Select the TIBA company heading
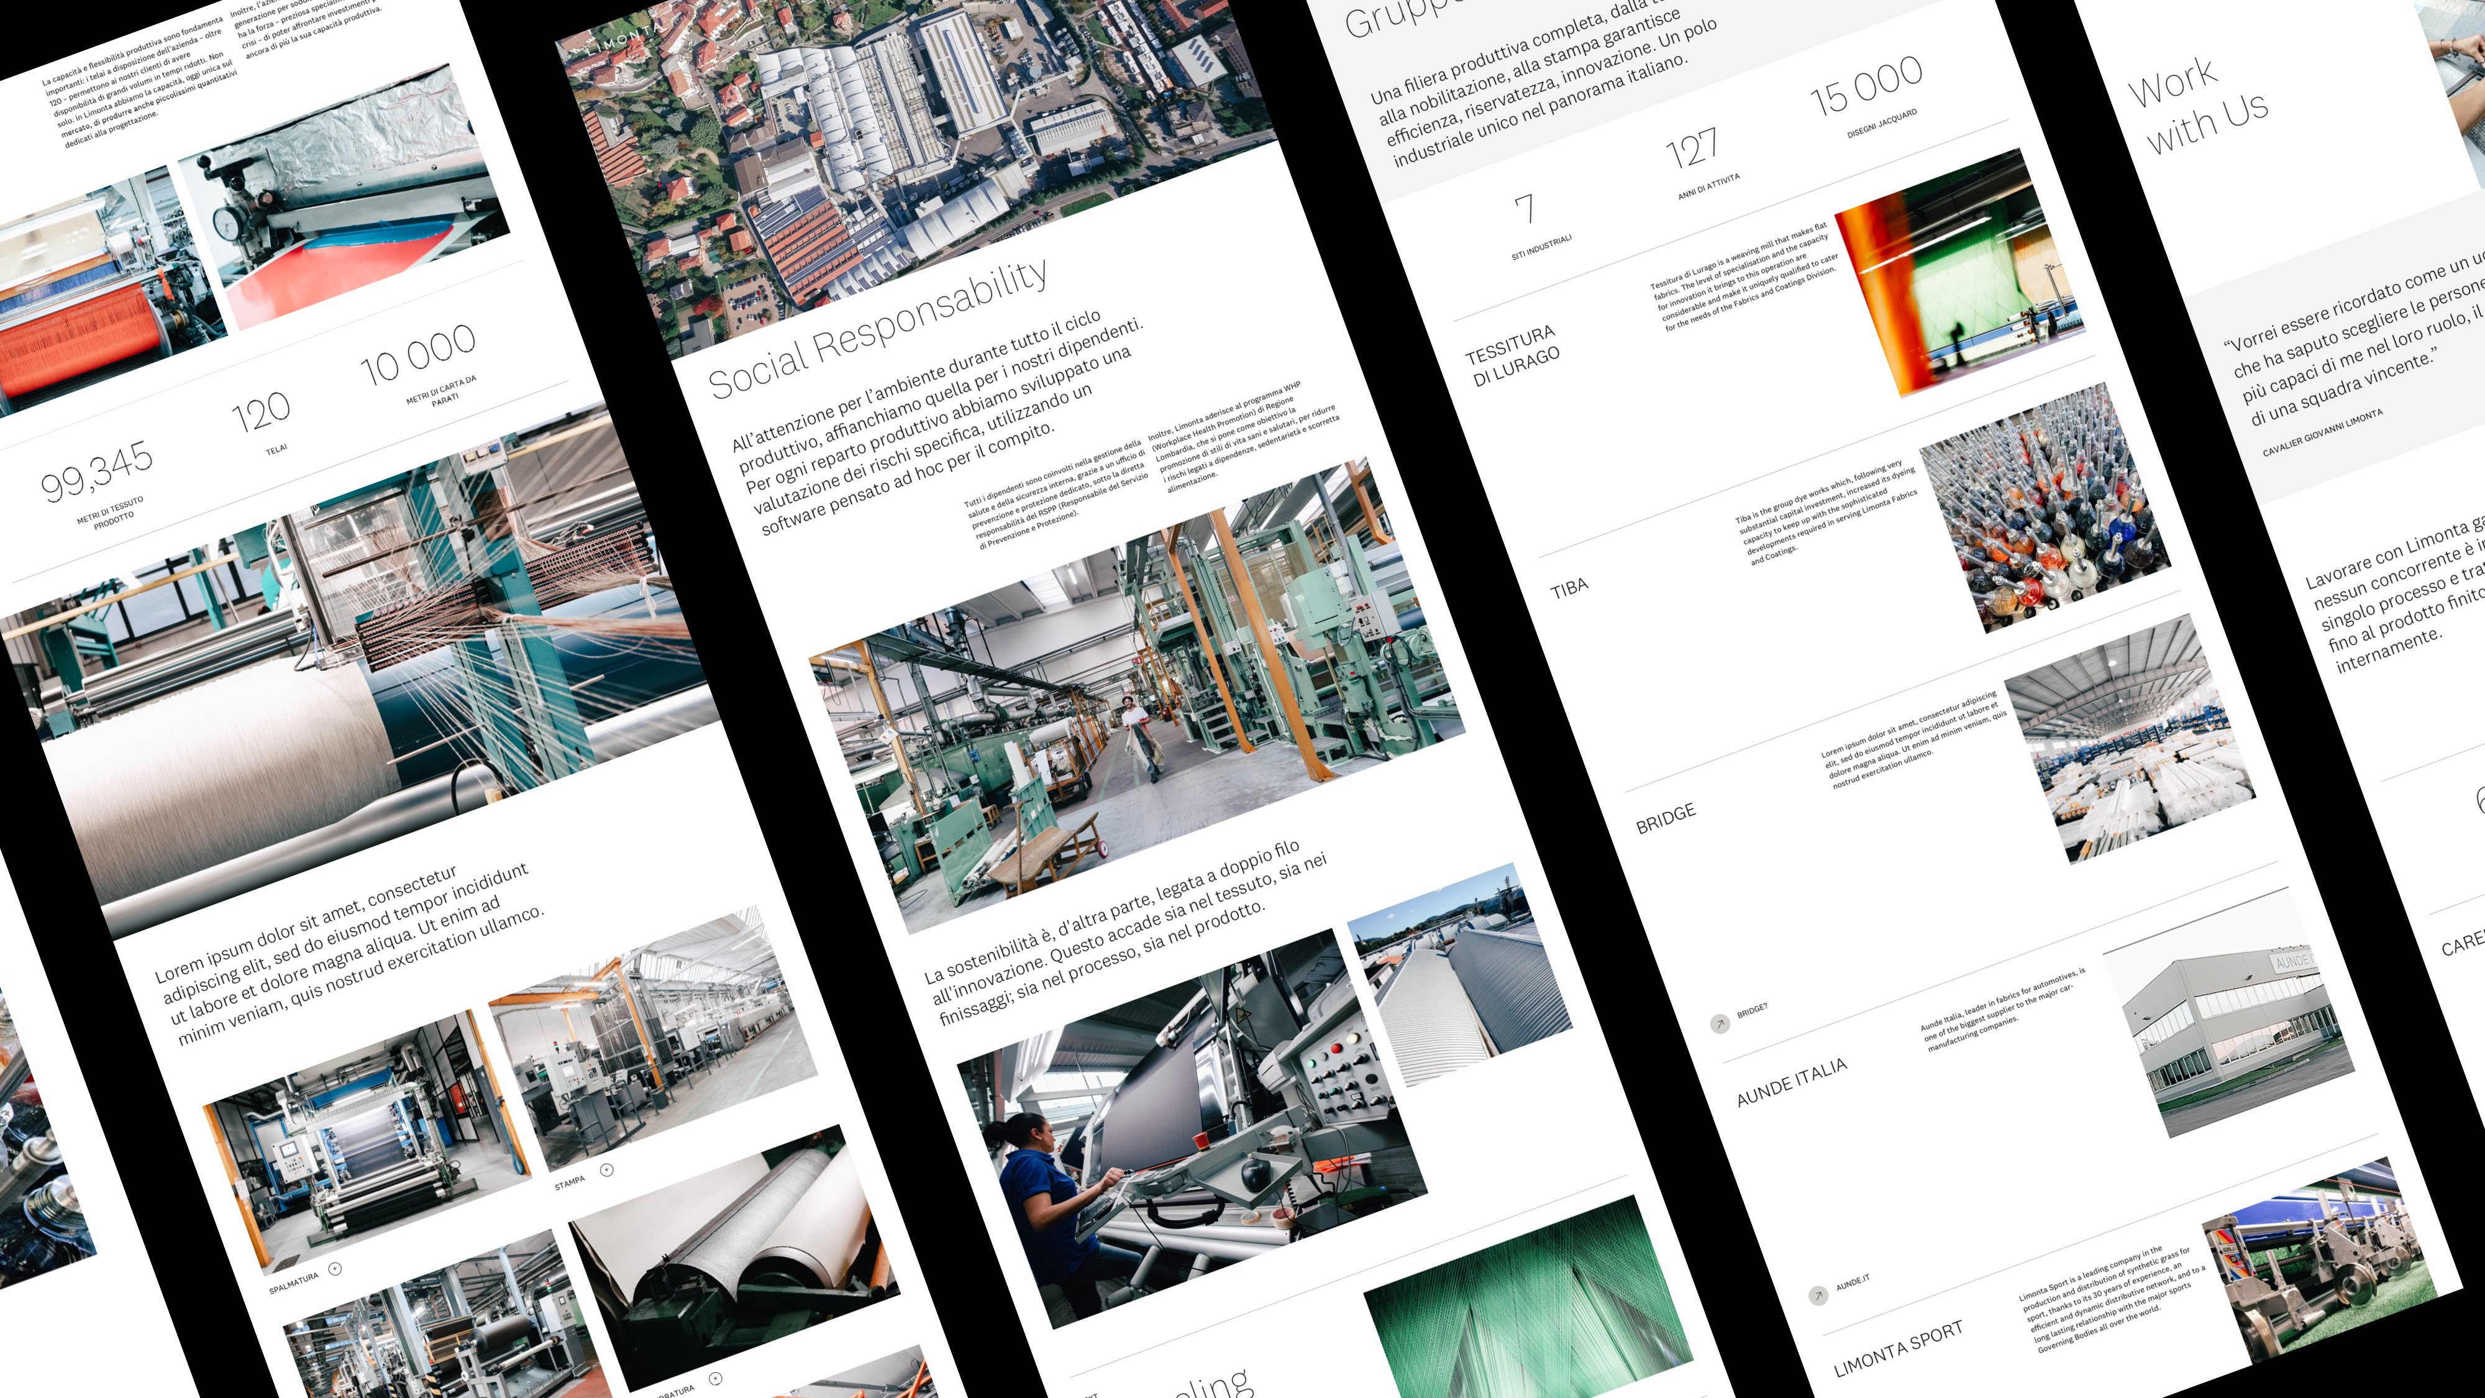 click(1569, 588)
